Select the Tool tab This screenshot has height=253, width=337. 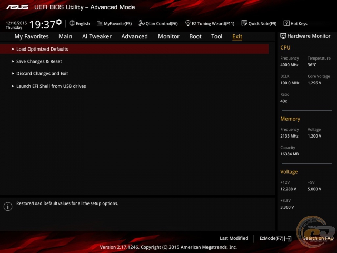point(216,36)
